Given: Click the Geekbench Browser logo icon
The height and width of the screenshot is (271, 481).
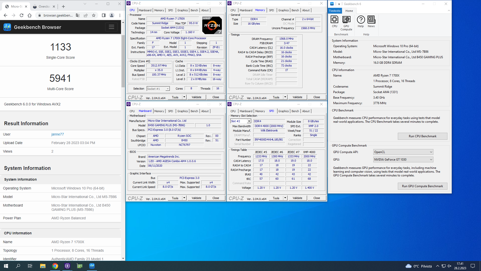Looking at the screenshot, I should tap(7, 27).
